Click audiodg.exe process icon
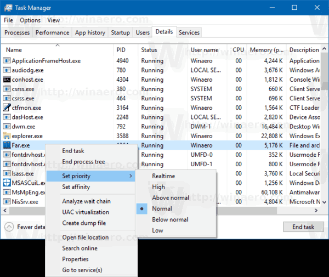 [7, 70]
